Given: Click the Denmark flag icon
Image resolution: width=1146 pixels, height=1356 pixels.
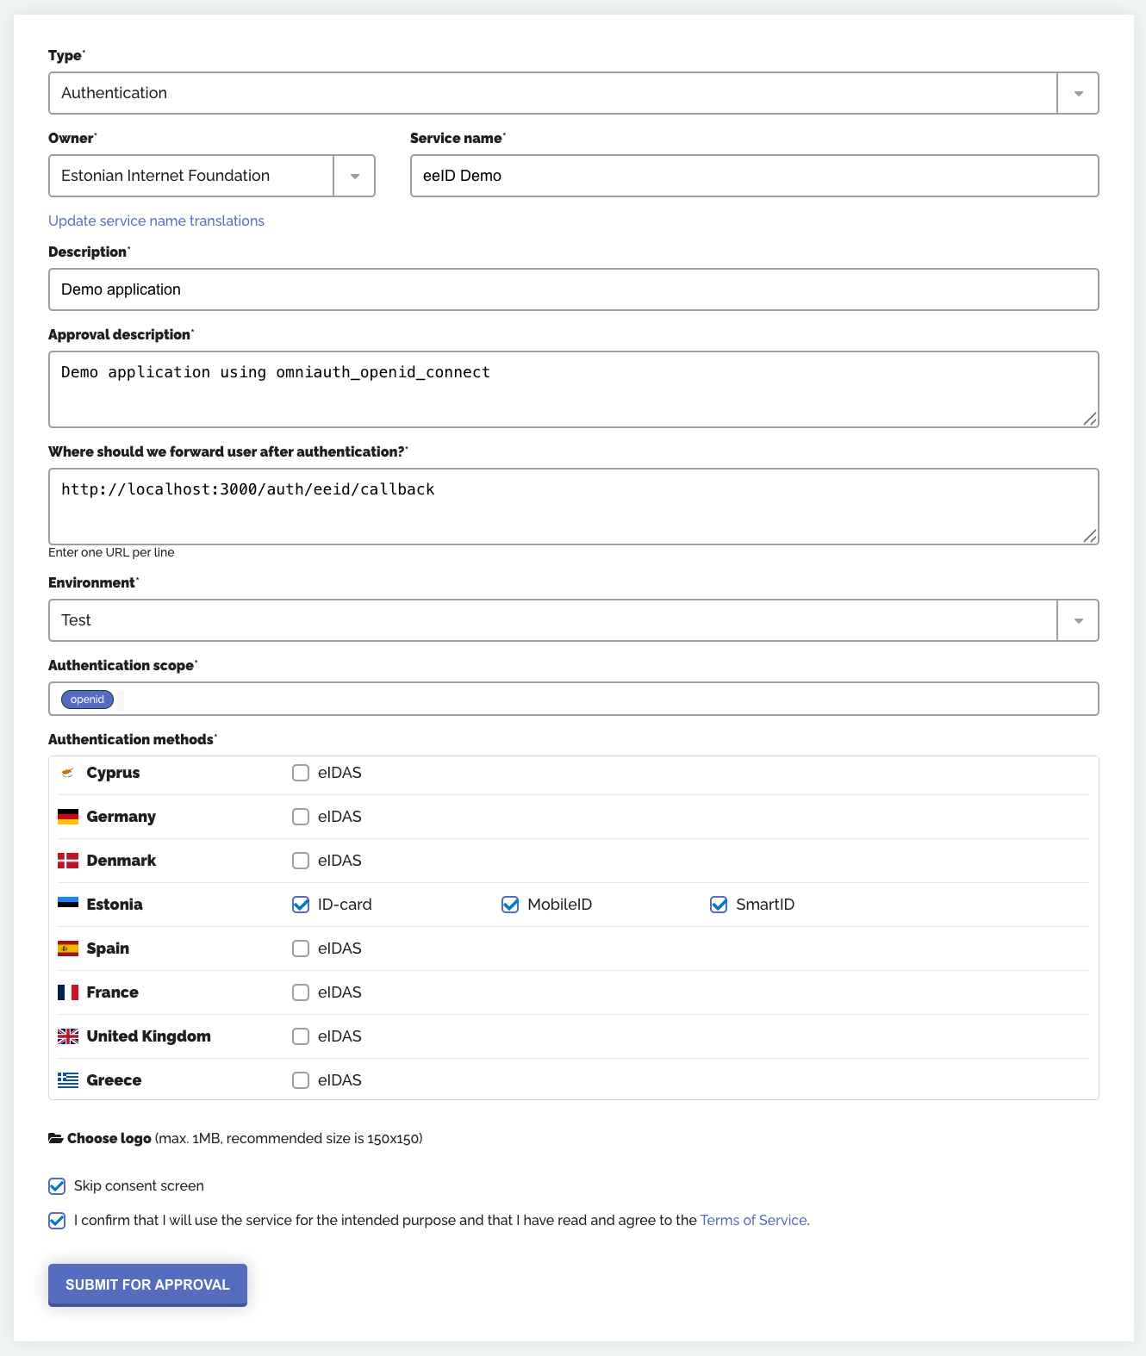Looking at the screenshot, I should click(68, 861).
